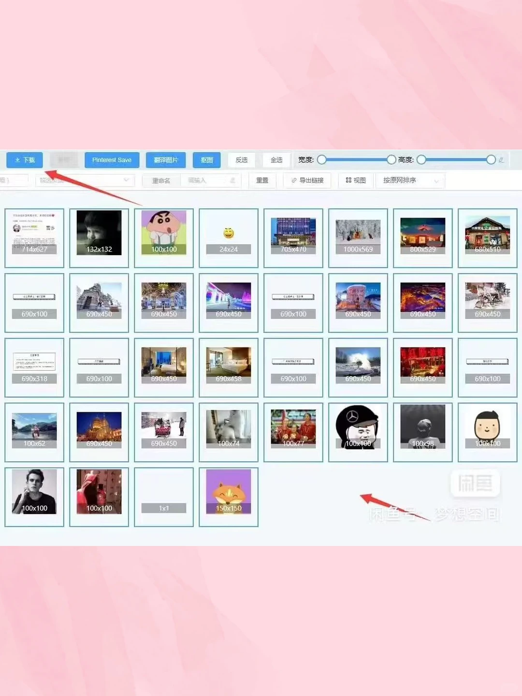Select the 714x627 text screenshot thumbnail
Image resolution: width=522 pixels, height=696 pixels.
pyautogui.click(x=34, y=238)
